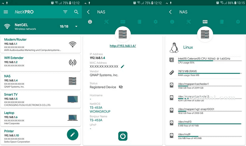Tap the 1768 GB free of 2099 GB text
Screen dimensions: 246x146
pyautogui.click(x=191, y=88)
